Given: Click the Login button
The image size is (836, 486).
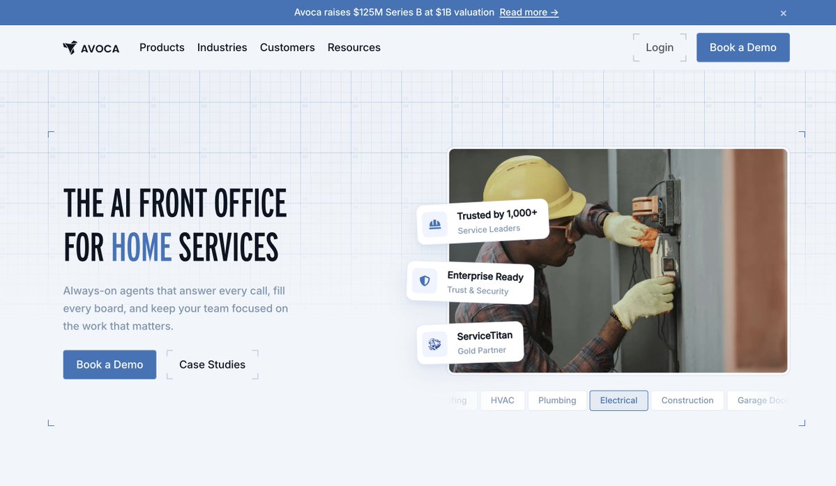Looking at the screenshot, I should 660,47.
